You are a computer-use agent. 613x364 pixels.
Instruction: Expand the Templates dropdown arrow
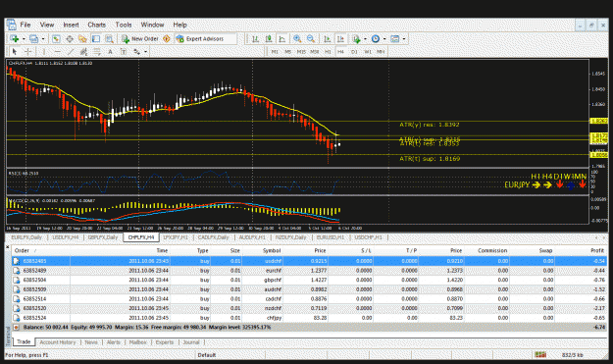point(404,39)
